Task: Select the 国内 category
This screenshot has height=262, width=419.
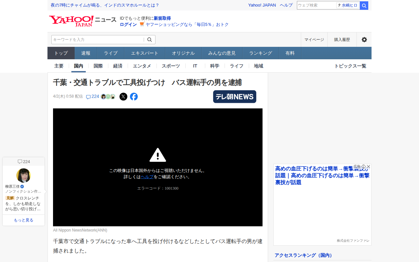Action: (x=79, y=66)
